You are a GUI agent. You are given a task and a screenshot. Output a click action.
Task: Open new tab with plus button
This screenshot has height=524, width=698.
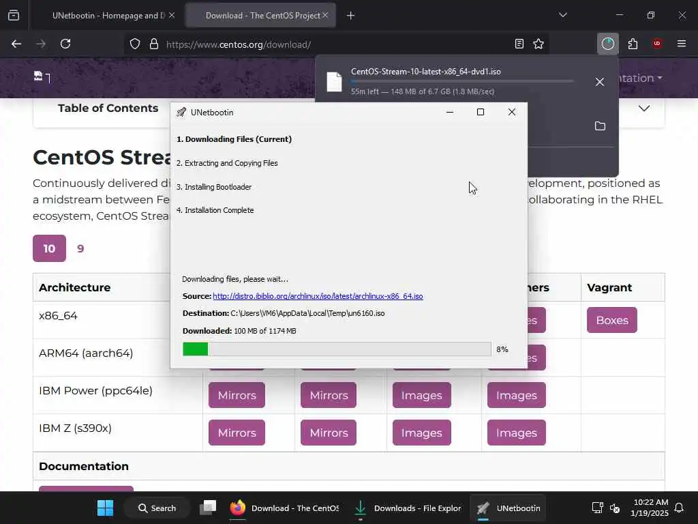(x=351, y=16)
